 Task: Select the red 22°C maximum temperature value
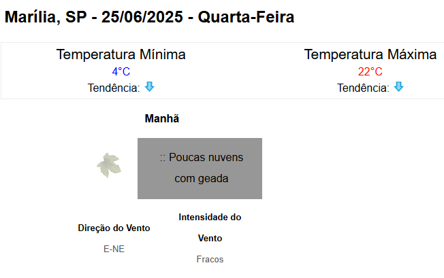pyautogui.click(x=370, y=71)
